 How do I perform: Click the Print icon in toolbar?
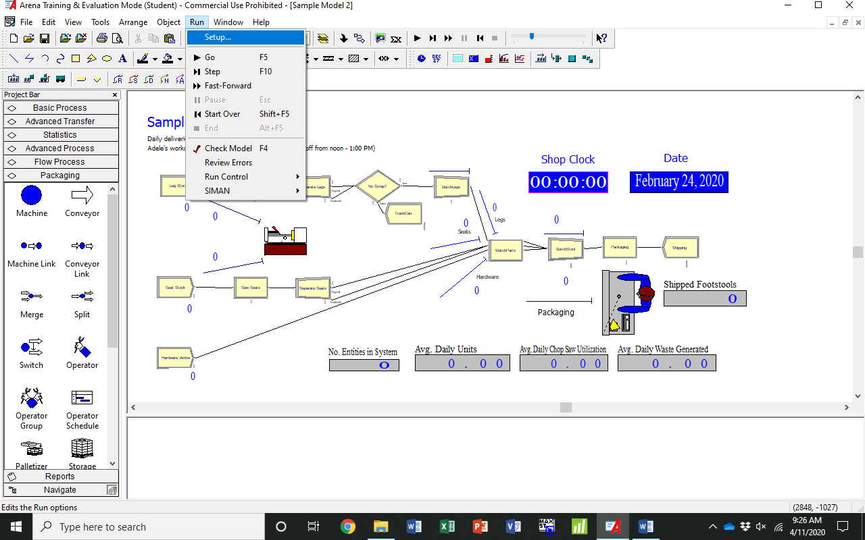(x=101, y=38)
